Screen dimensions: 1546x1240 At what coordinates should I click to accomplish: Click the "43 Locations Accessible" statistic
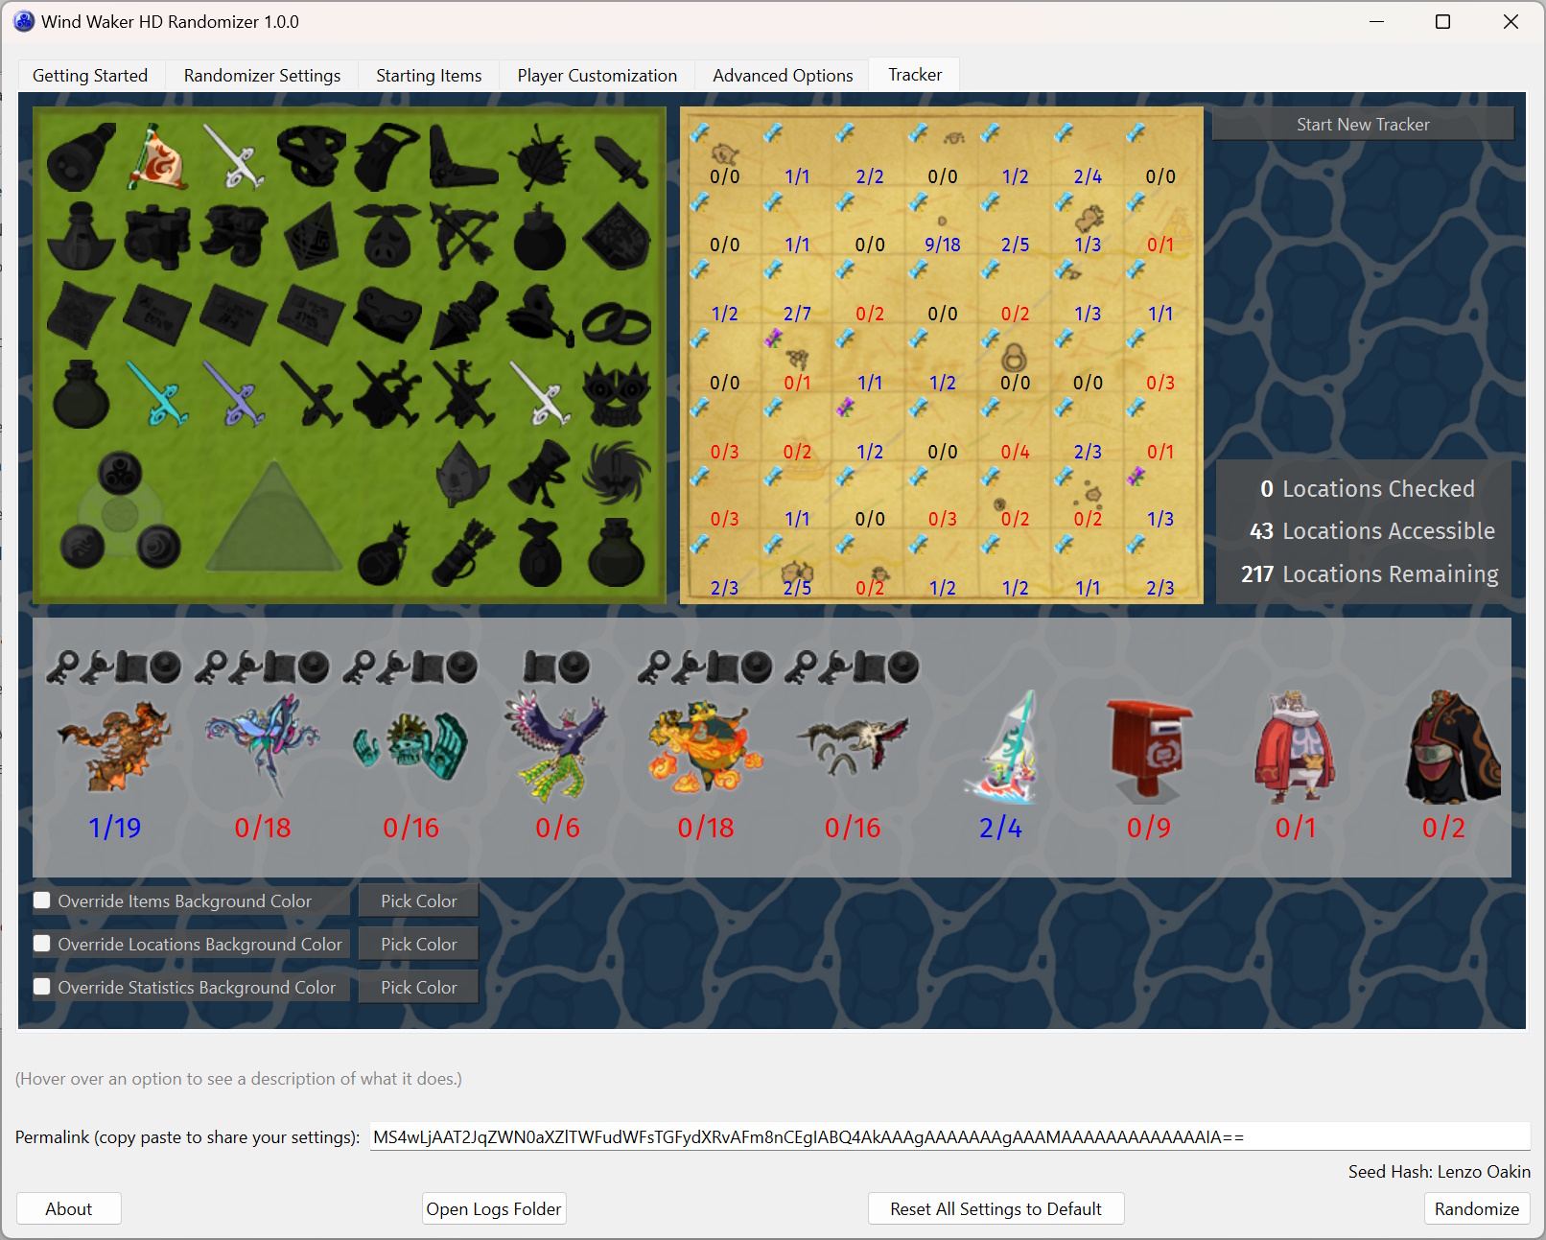tap(1371, 530)
